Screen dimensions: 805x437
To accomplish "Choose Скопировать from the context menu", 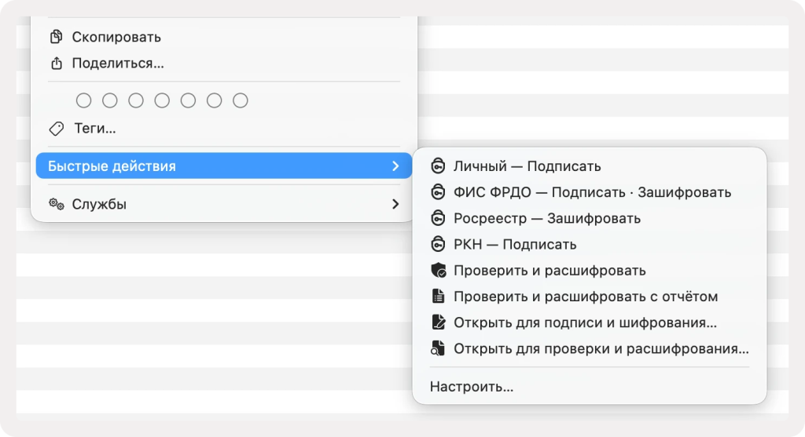I will [x=224, y=37].
